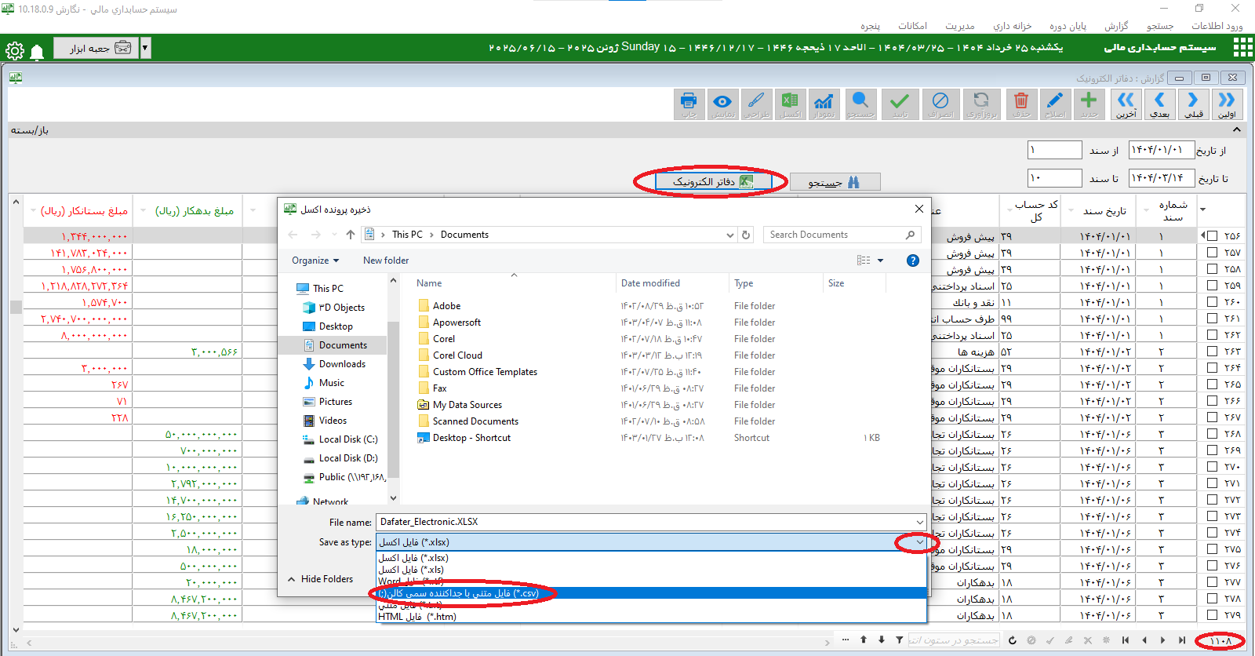This screenshot has width=1255, height=656.
Task: Tick the checkbox for row ۲۵۸
Action: [x=1213, y=269]
